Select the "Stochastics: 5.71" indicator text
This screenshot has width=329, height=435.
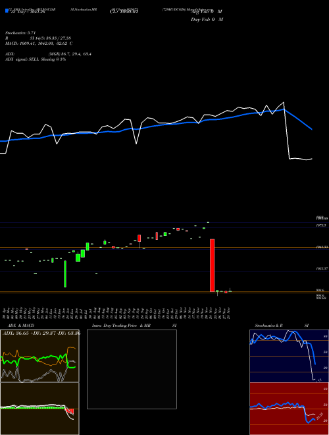[20, 33]
